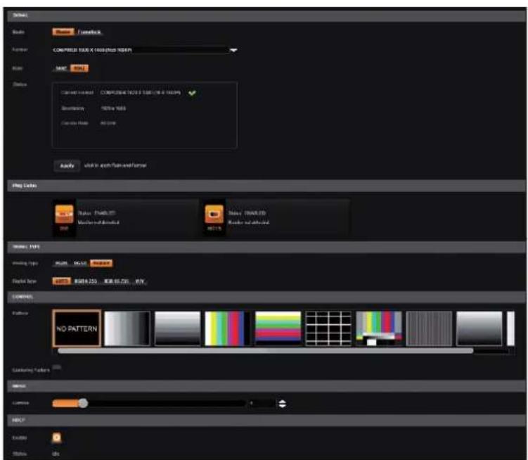The height and width of the screenshot is (460, 528).
Task: Select the fine vertical lines pattern
Action: pos(429,328)
